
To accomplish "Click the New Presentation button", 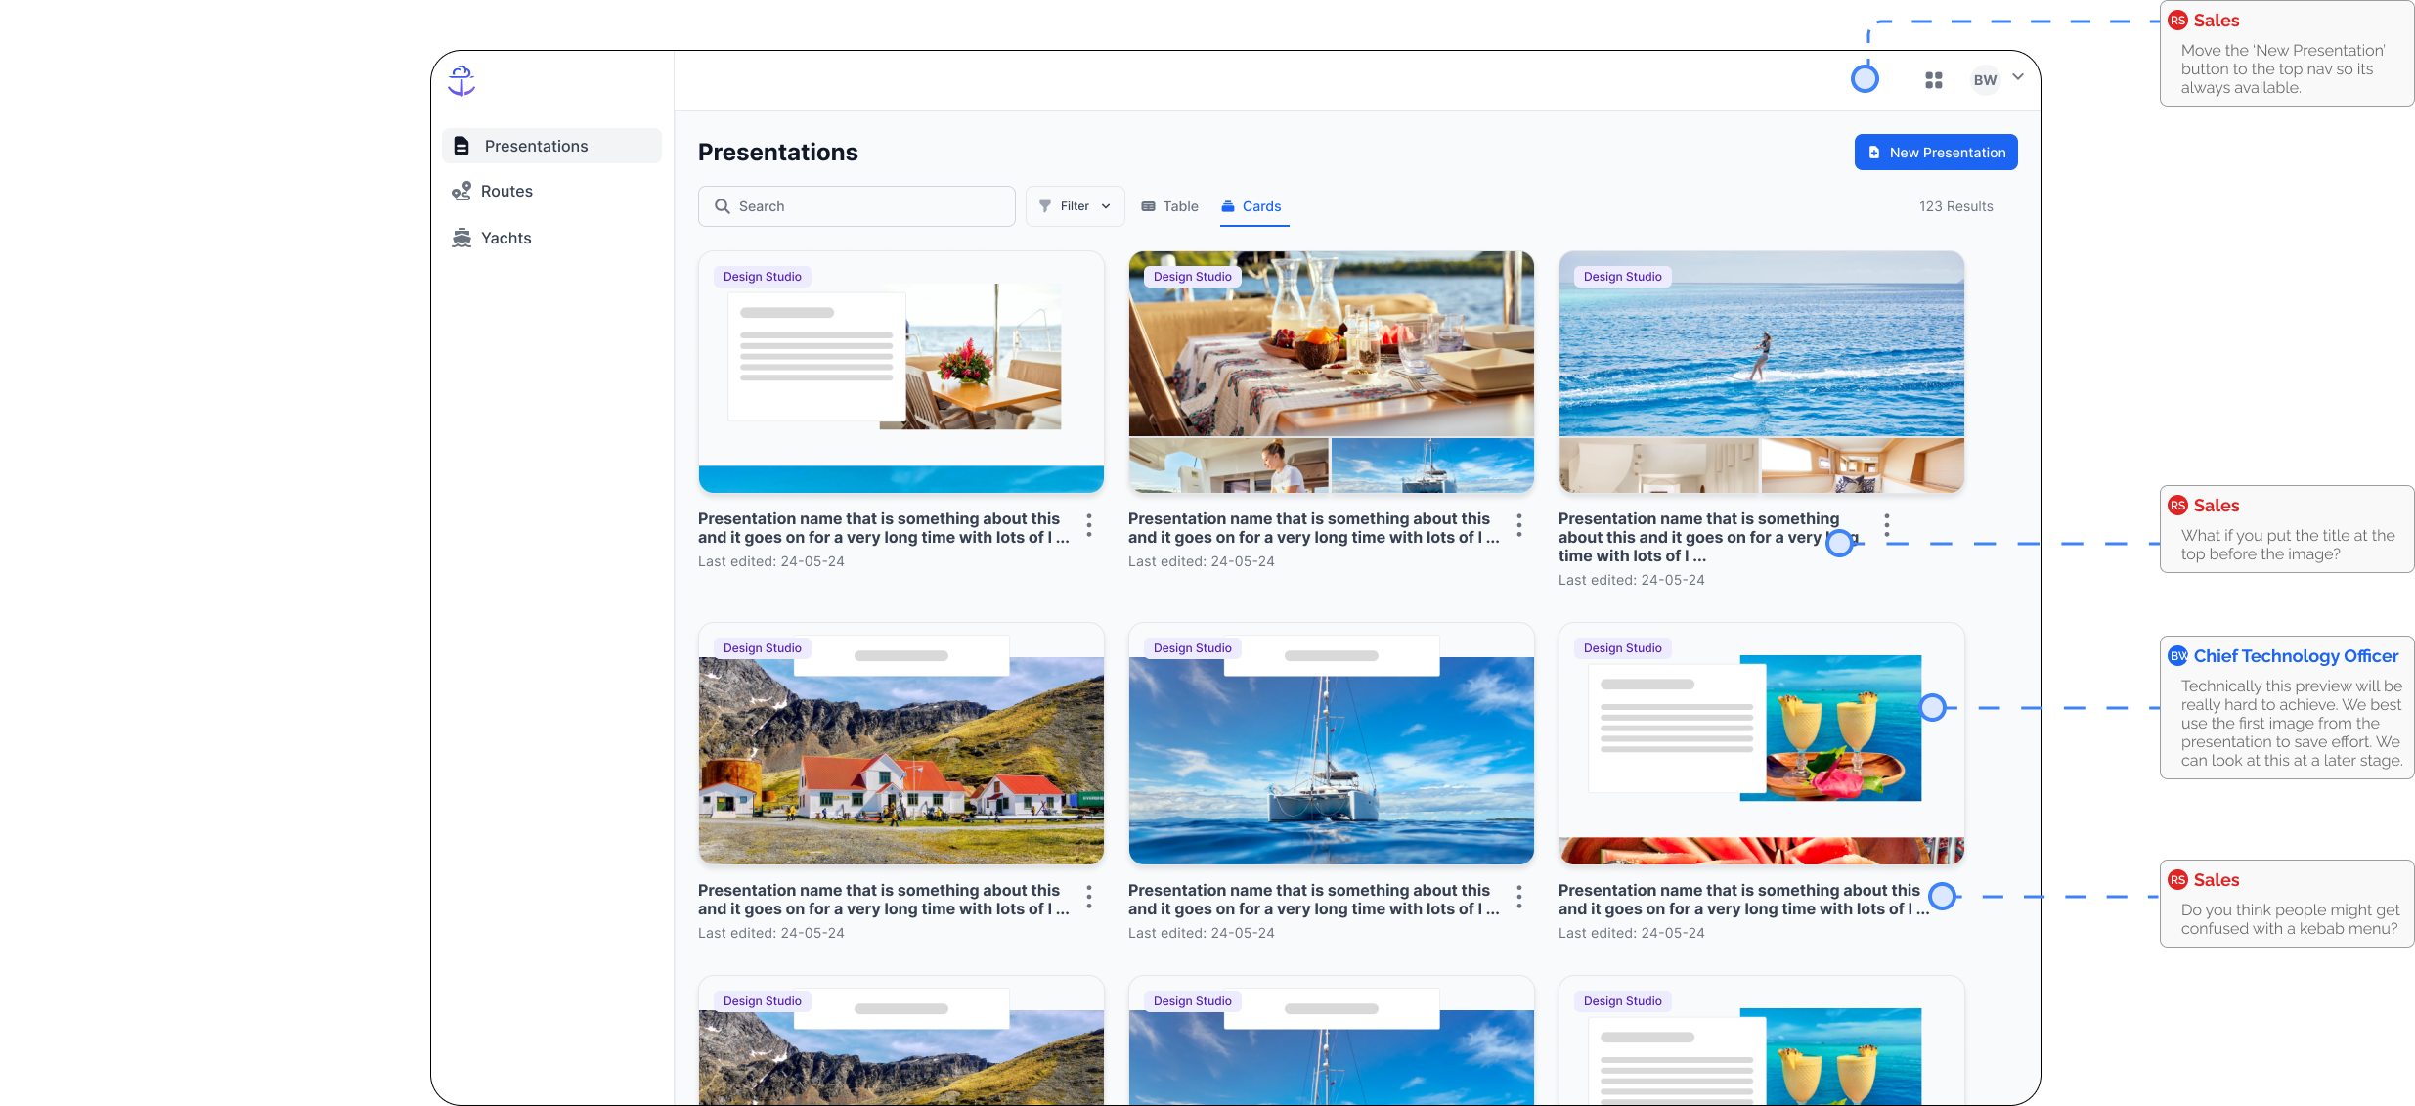I will tap(1936, 152).
